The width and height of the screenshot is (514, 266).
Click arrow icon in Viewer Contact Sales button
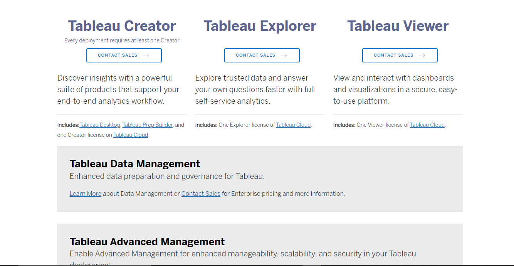tap(422, 56)
